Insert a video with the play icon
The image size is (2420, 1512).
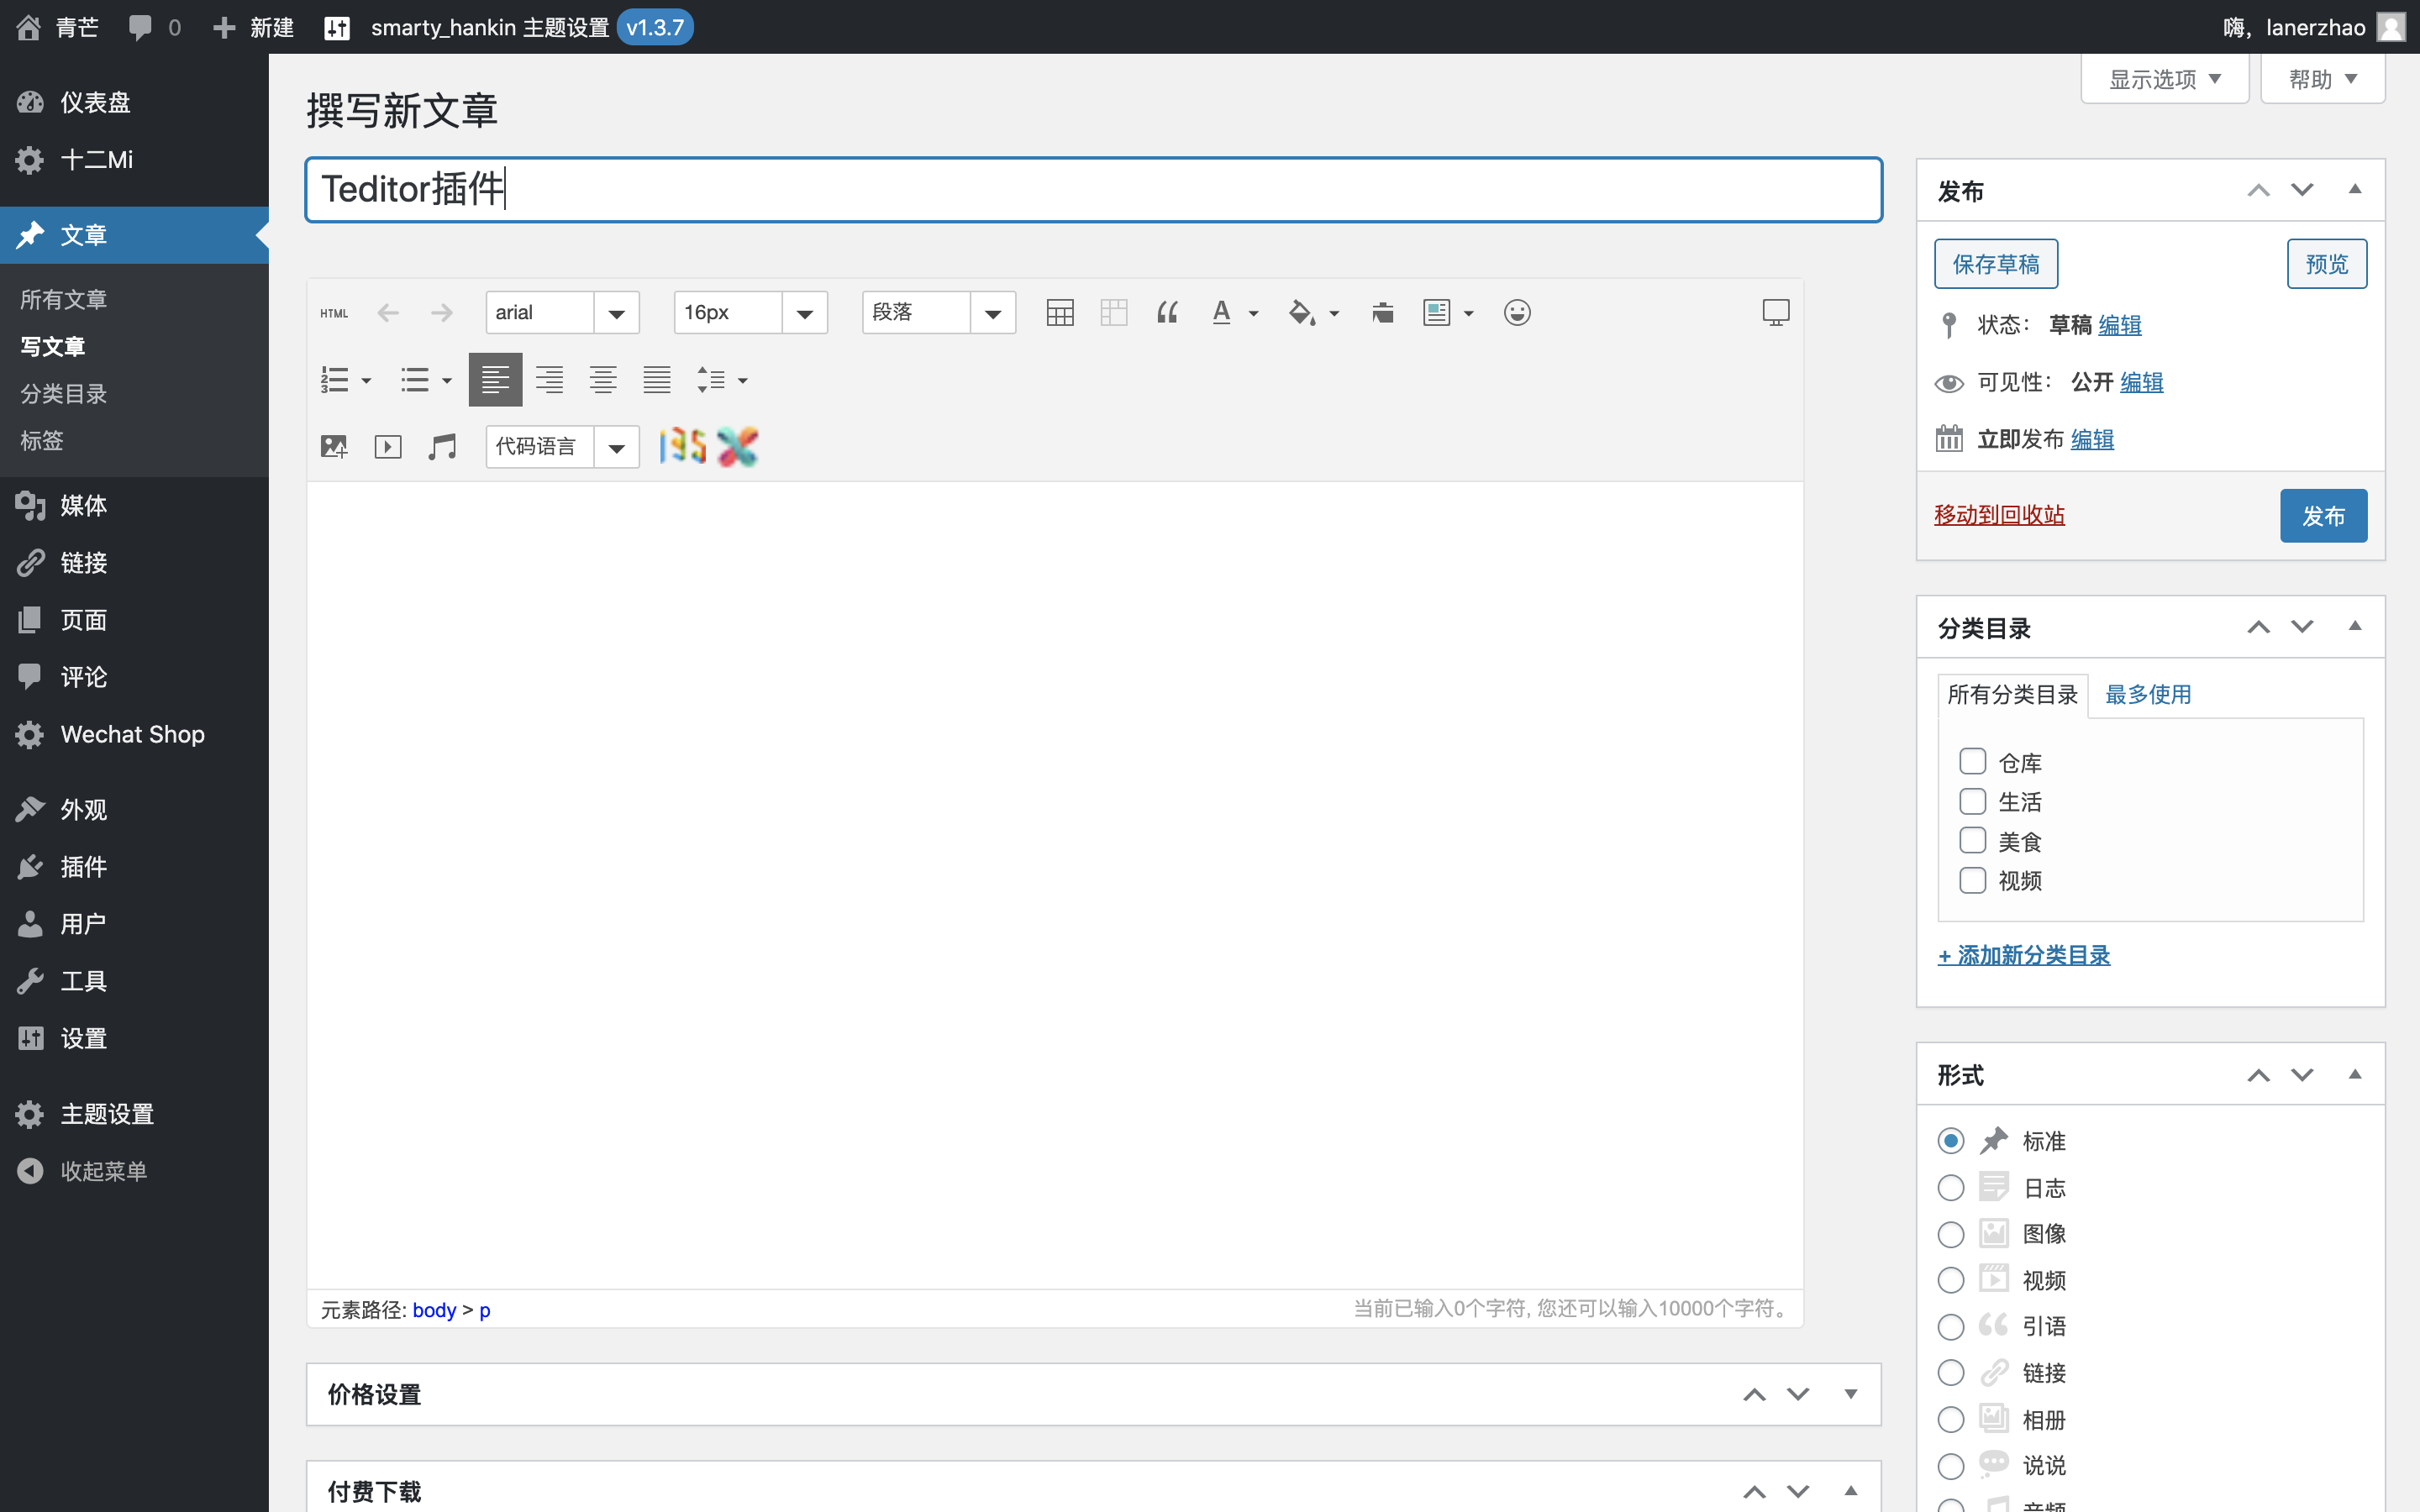(388, 447)
